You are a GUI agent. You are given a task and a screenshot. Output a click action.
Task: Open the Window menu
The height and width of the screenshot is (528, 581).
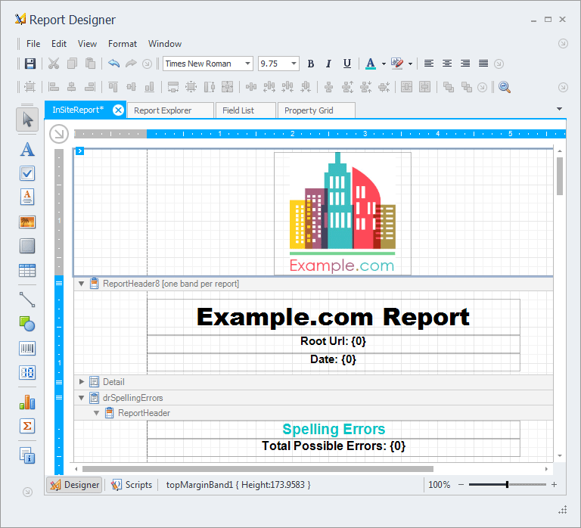(x=165, y=44)
